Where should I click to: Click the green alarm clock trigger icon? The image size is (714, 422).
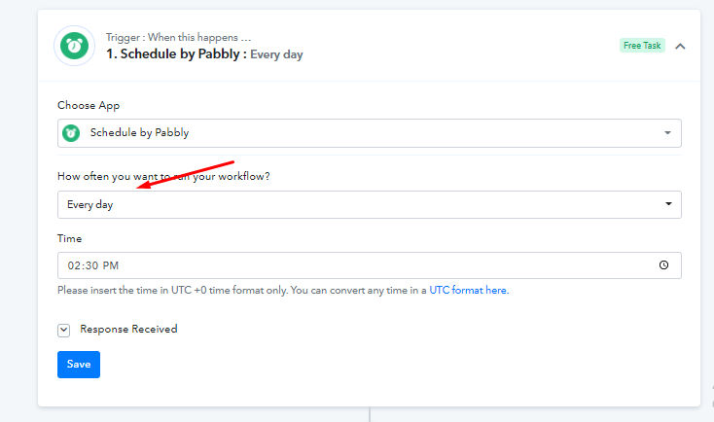pos(74,46)
